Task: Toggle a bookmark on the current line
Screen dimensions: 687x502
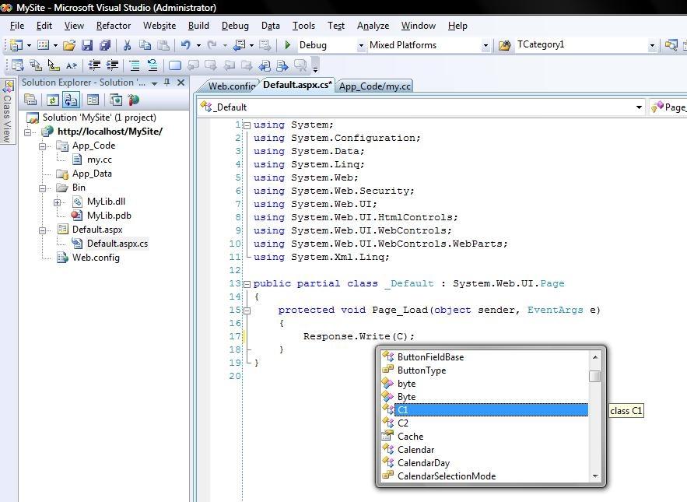Action: [x=175, y=65]
